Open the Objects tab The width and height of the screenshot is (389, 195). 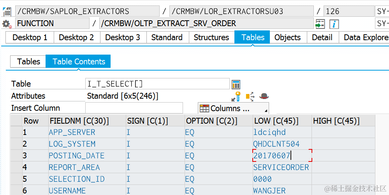(288, 37)
